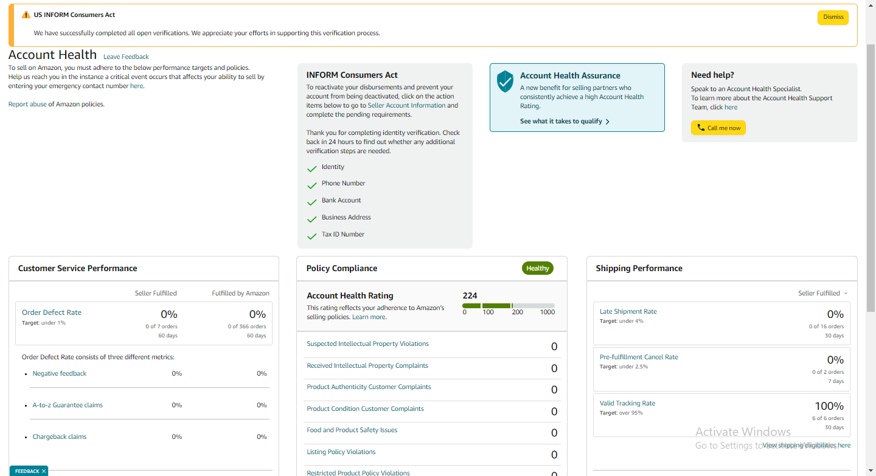
Task: Click the Account Health Rating score 224
Action: point(470,295)
